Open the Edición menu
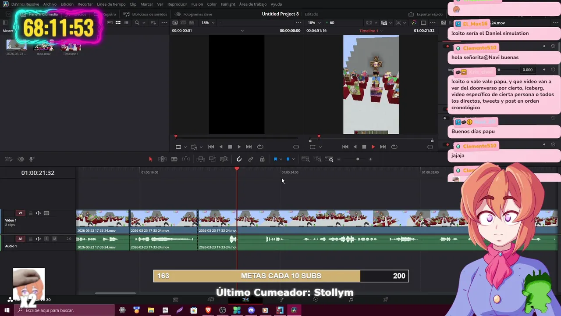 (x=67, y=4)
